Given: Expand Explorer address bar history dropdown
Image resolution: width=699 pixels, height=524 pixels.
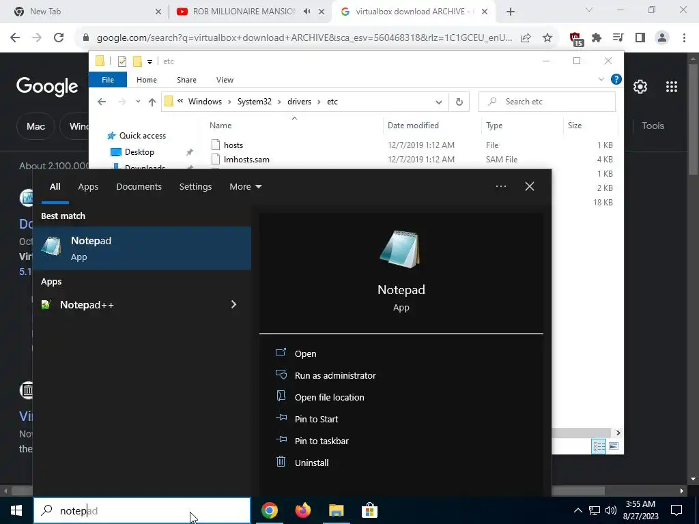Looking at the screenshot, I should pyautogui.click(x=439, y=102).
